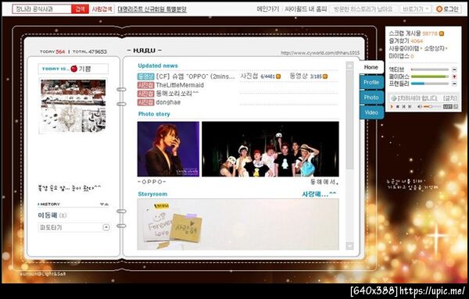
Task: Play music in the BGM player
Action: 392,107
